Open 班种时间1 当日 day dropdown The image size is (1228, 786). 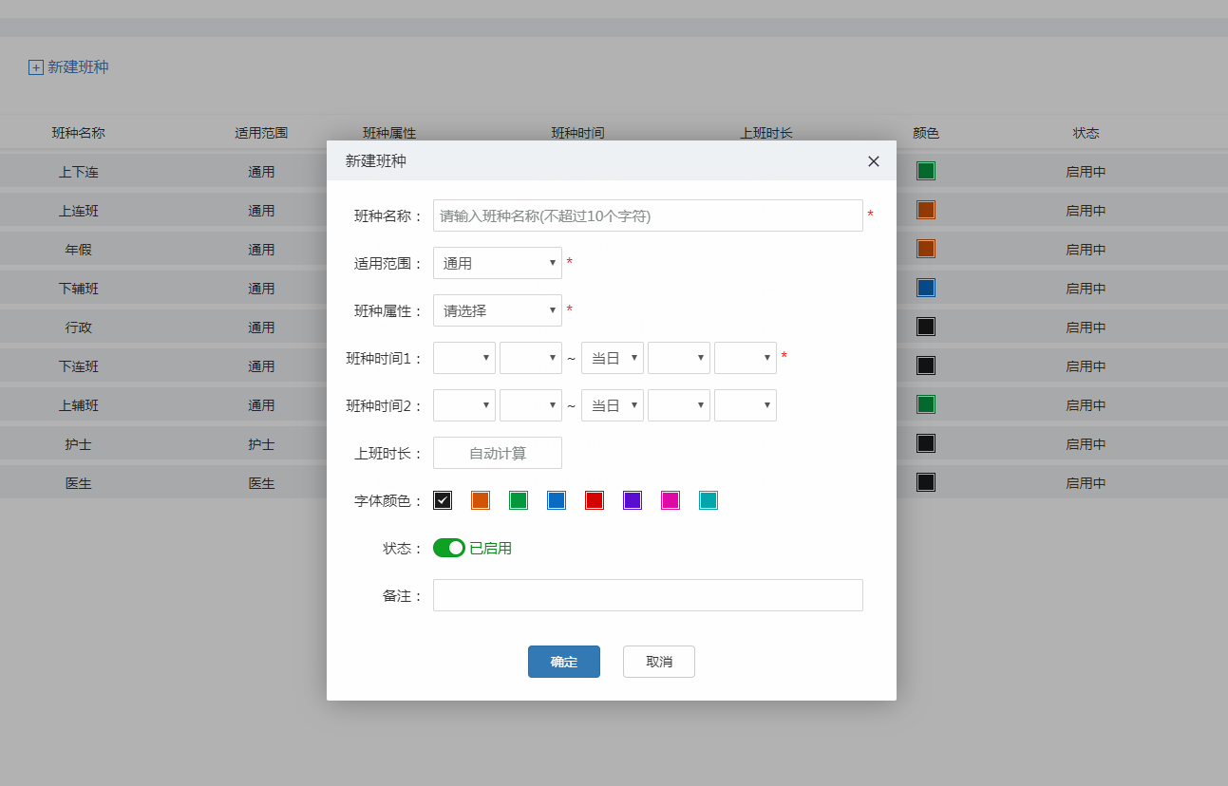tap(612, 358)
